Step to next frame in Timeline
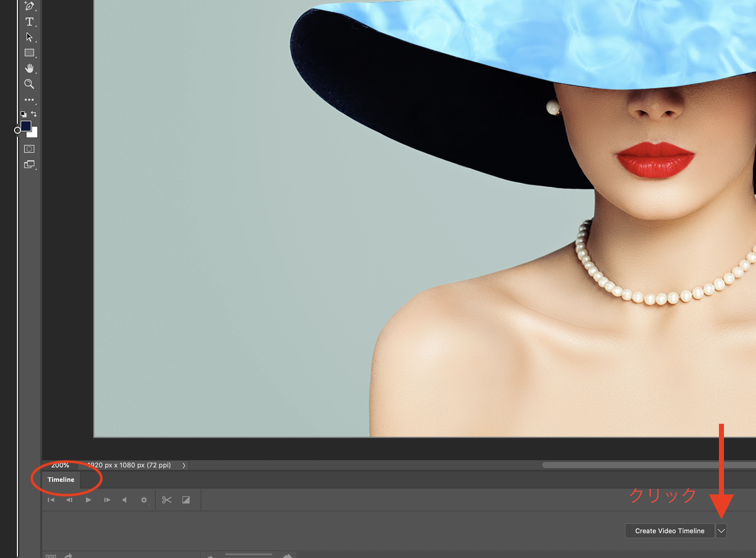The height and width of the screenshot is (558, 756). pyautogui.click(x=107, y=500)
